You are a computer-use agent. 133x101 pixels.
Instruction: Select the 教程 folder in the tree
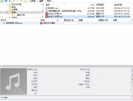13,7
